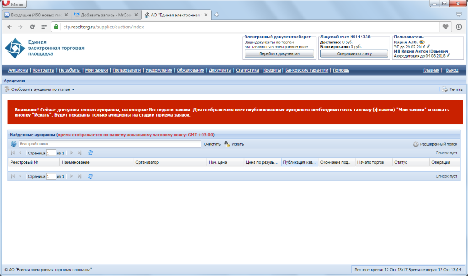Edit ЭП expiry pencil icon
468x276 pixels.
[x=428, y=47]
